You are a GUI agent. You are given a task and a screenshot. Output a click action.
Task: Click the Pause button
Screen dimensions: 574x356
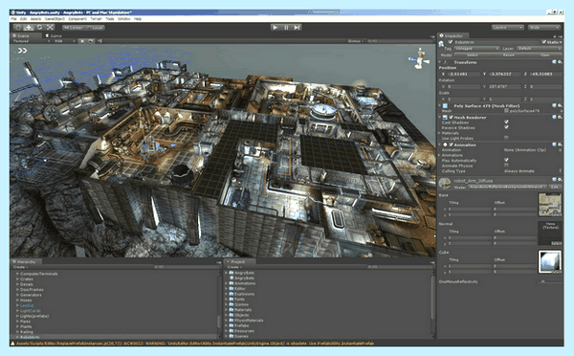tap(286, 28)
